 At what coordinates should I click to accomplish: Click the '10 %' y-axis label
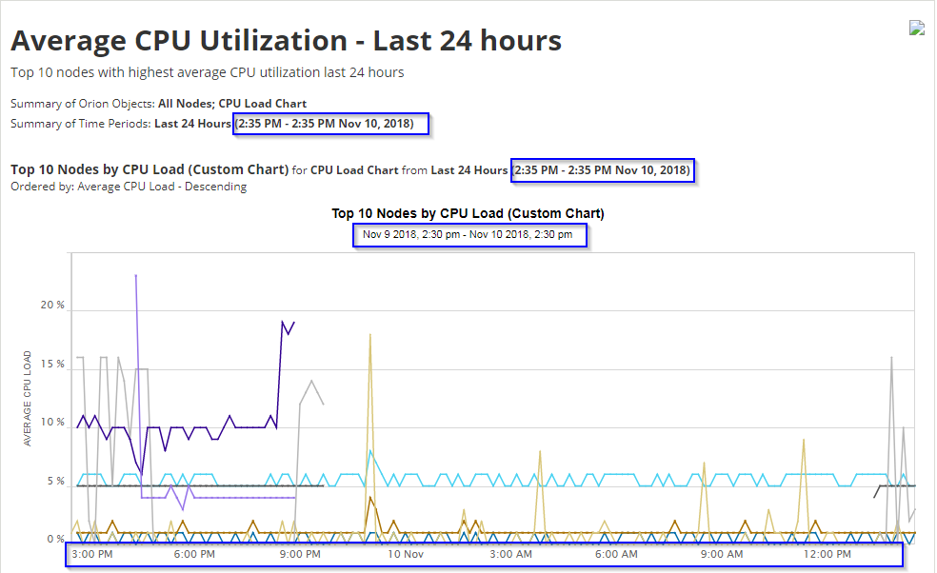(52, 422)
